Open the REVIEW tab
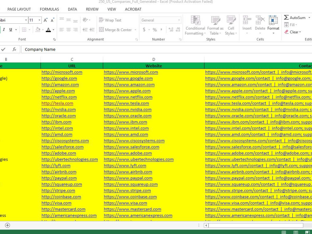This screenshot has height=234, width=312. [x=92, y=9]
